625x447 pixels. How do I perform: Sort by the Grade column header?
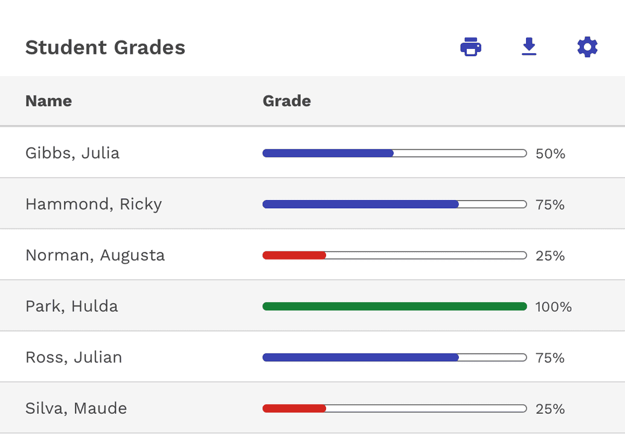click(286, 101)
